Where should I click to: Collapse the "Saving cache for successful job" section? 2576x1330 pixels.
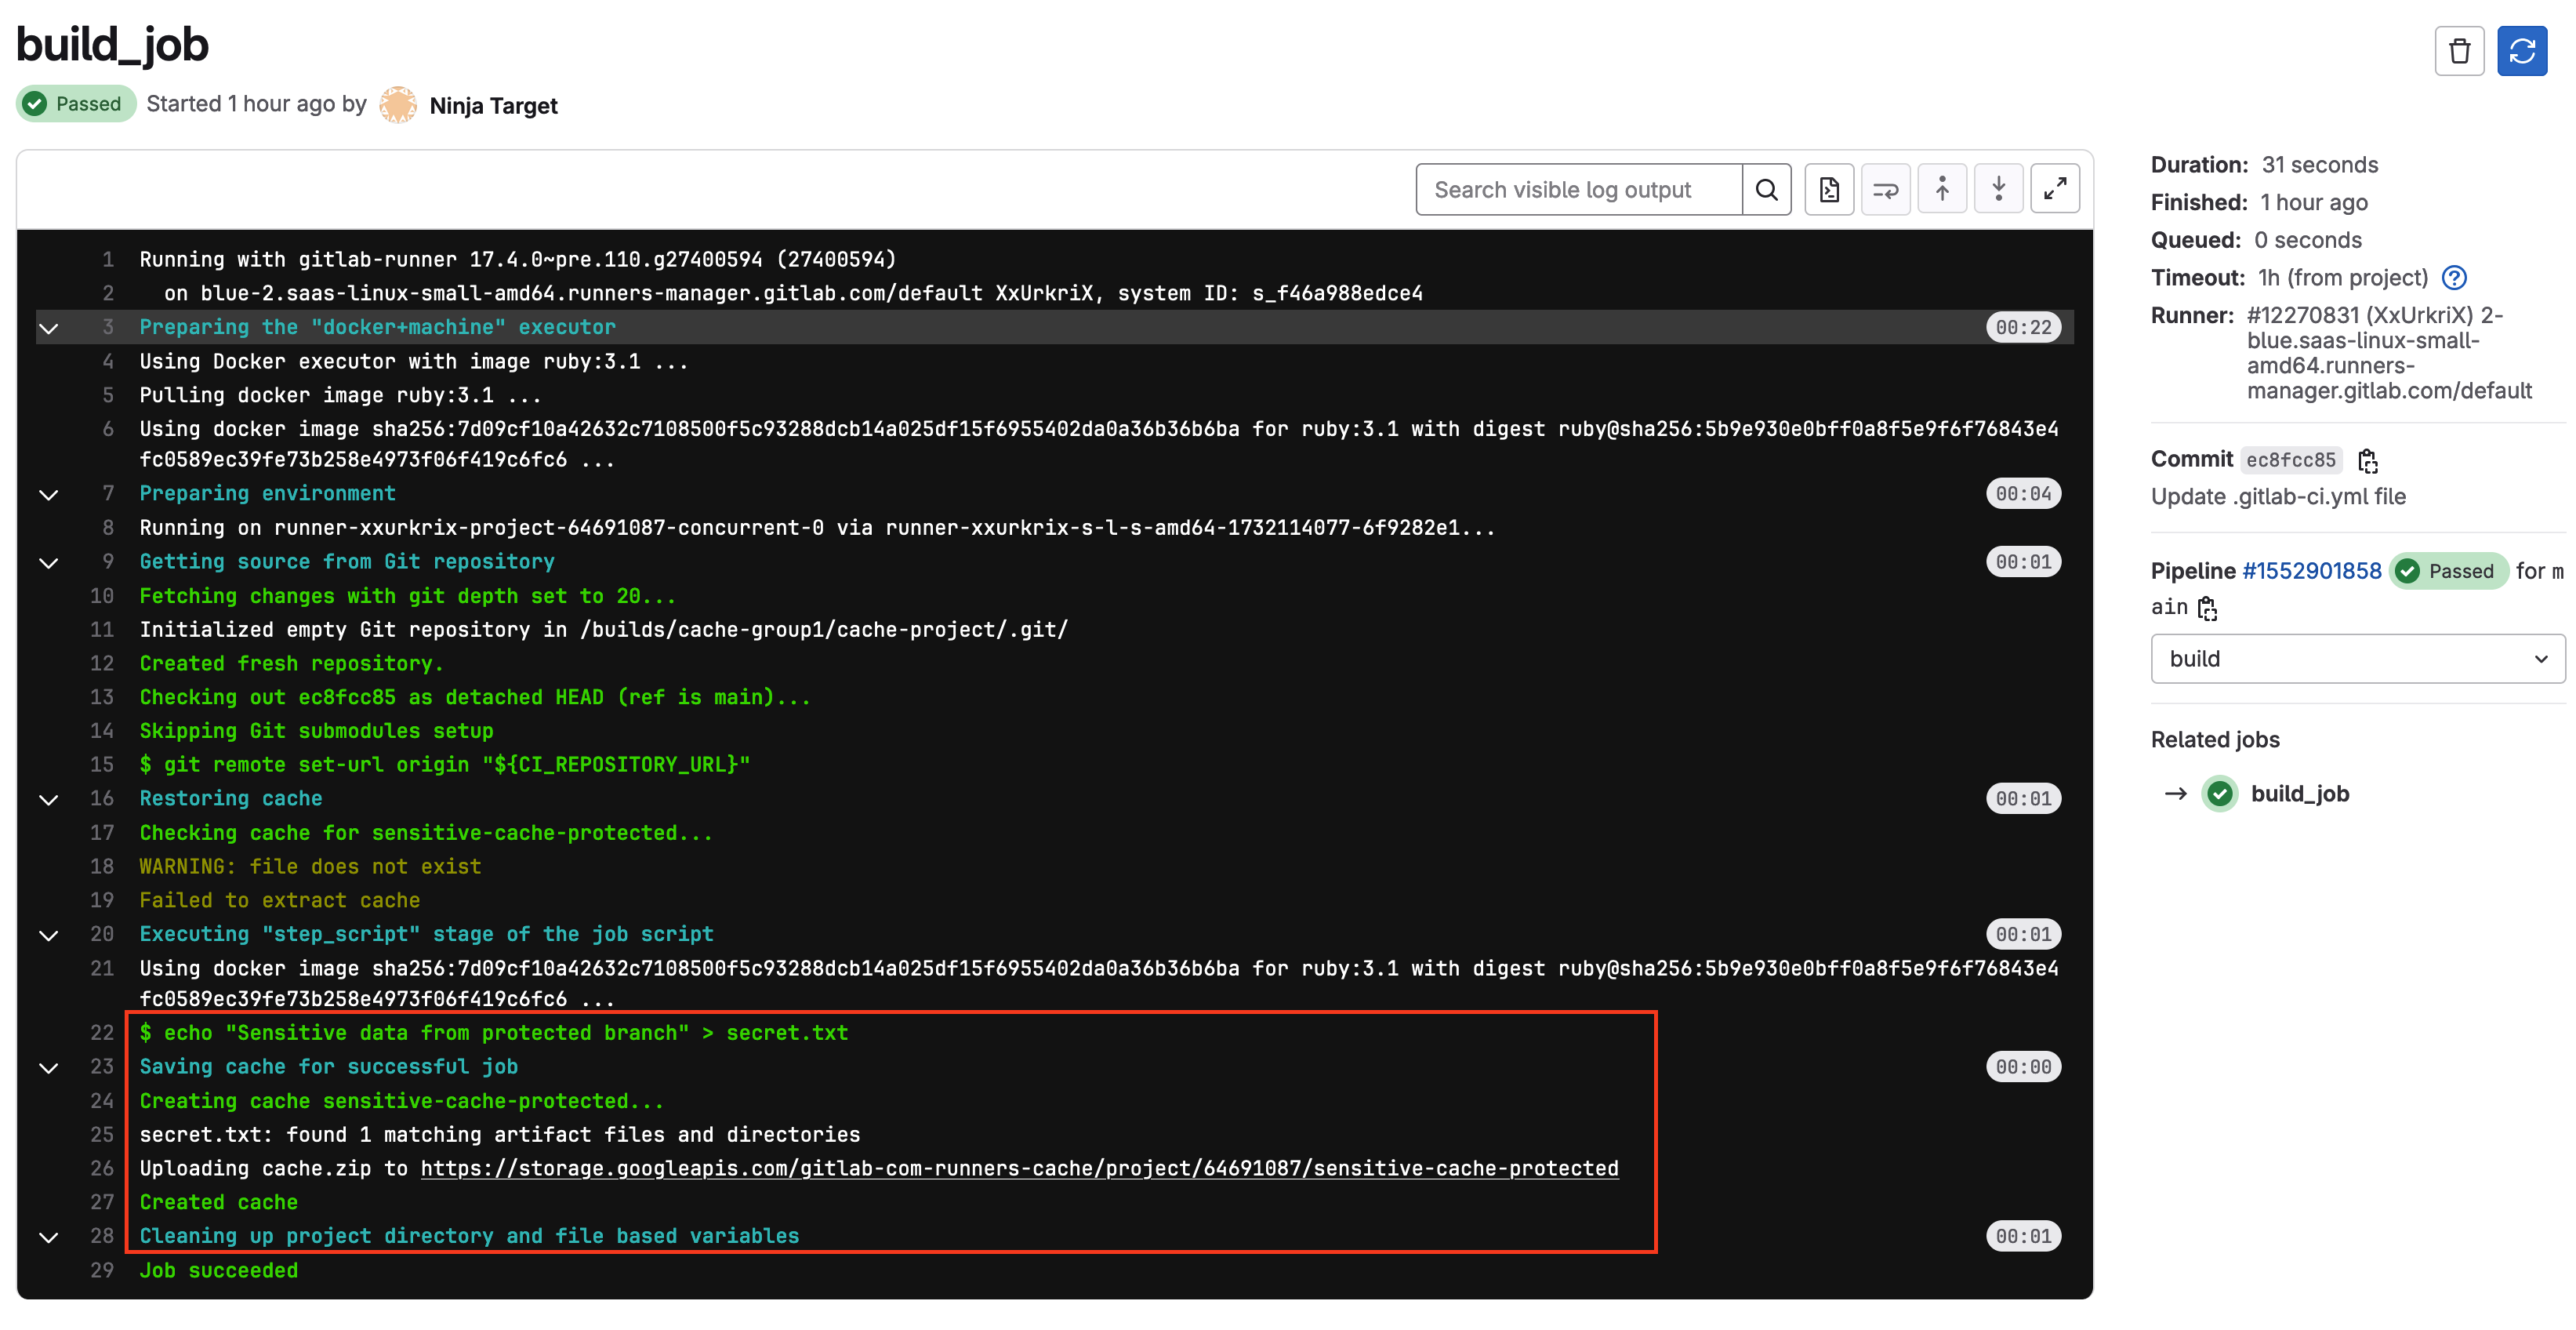pyautogui.click(x=48, y=1068)
